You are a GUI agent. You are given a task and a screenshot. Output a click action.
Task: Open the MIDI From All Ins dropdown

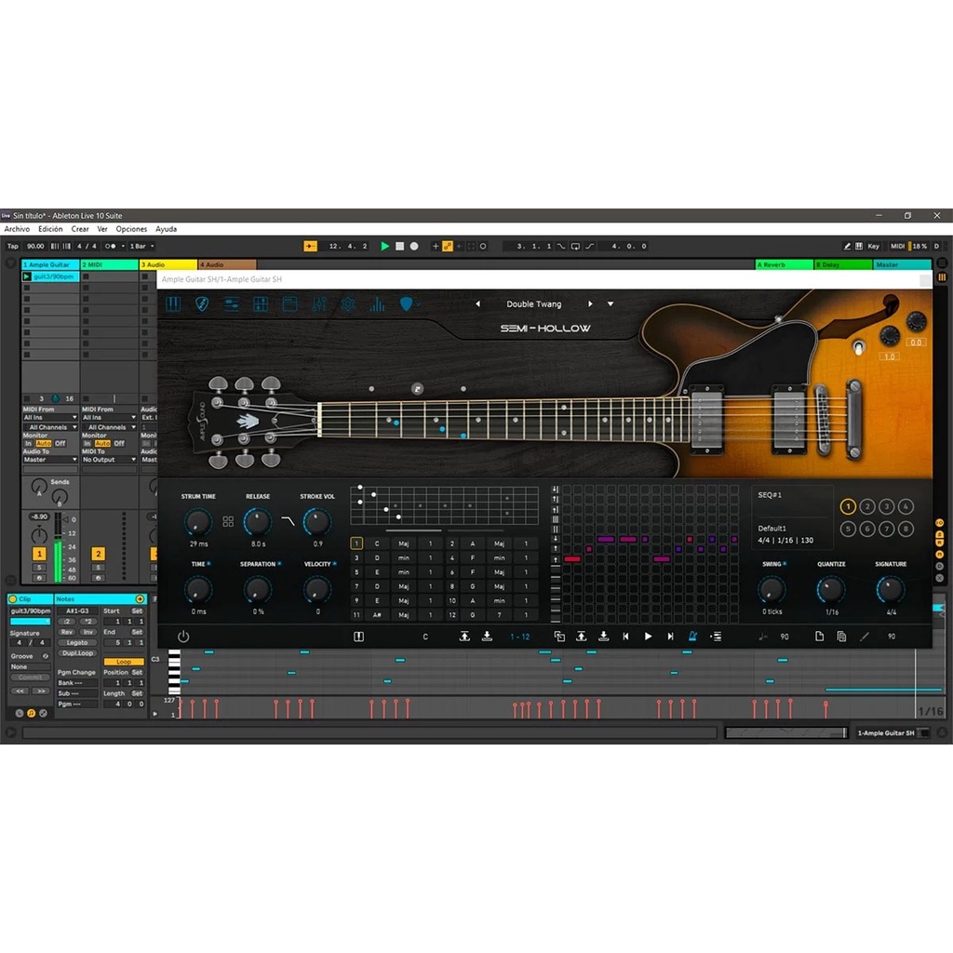pos(50,418)
